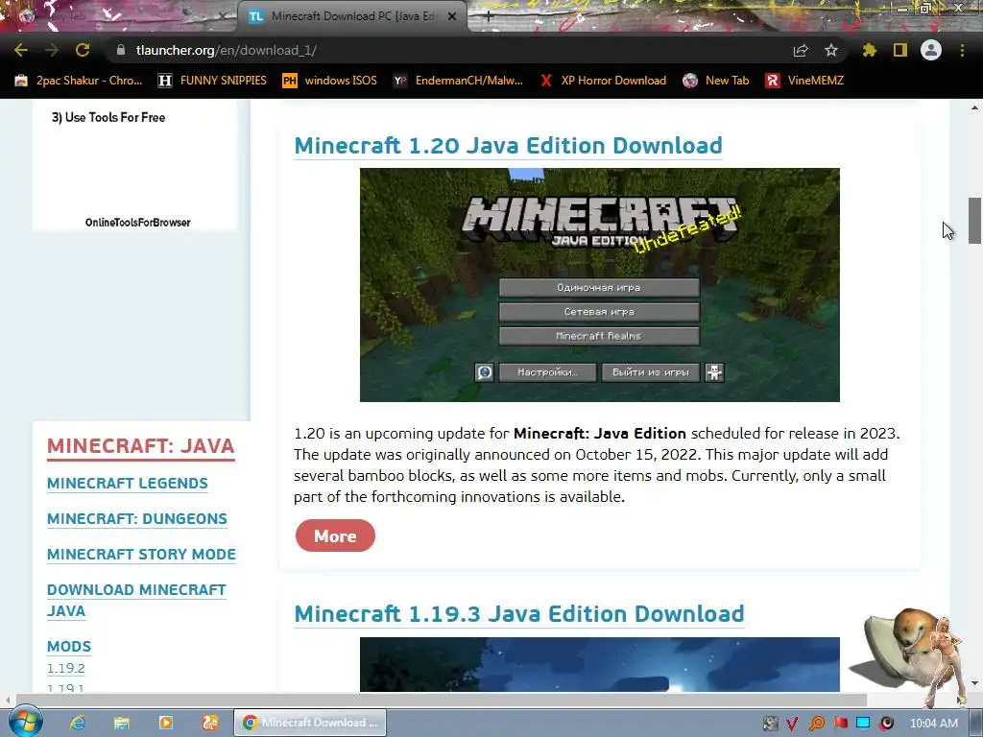This screenshot has height=737, width=983.
Task: Select the 1.19.2 mods version link
Action: click(66, 668)
